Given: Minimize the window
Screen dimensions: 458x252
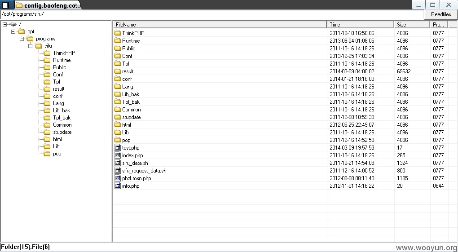Looking at the screenshot, I should tap(419, 4).
